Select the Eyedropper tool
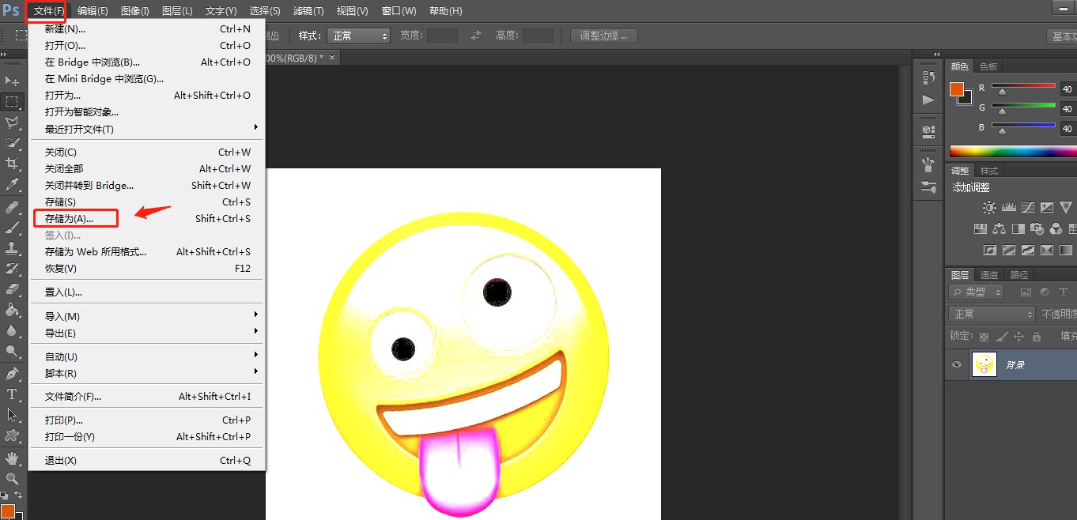 [12, 185]
